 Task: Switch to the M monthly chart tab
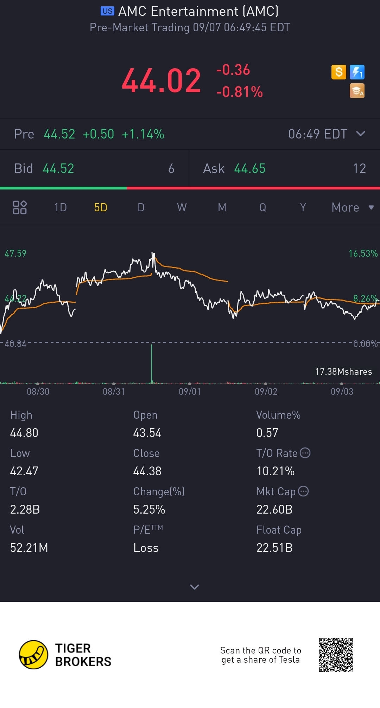[x=222, y=207]
